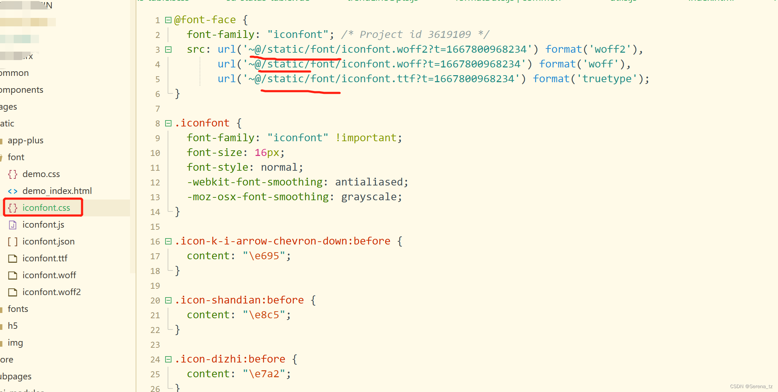Expand the @font-face block collapser
Screen dimensions: 778x392
point(168,20)
